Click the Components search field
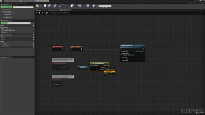 click(23, 7)
